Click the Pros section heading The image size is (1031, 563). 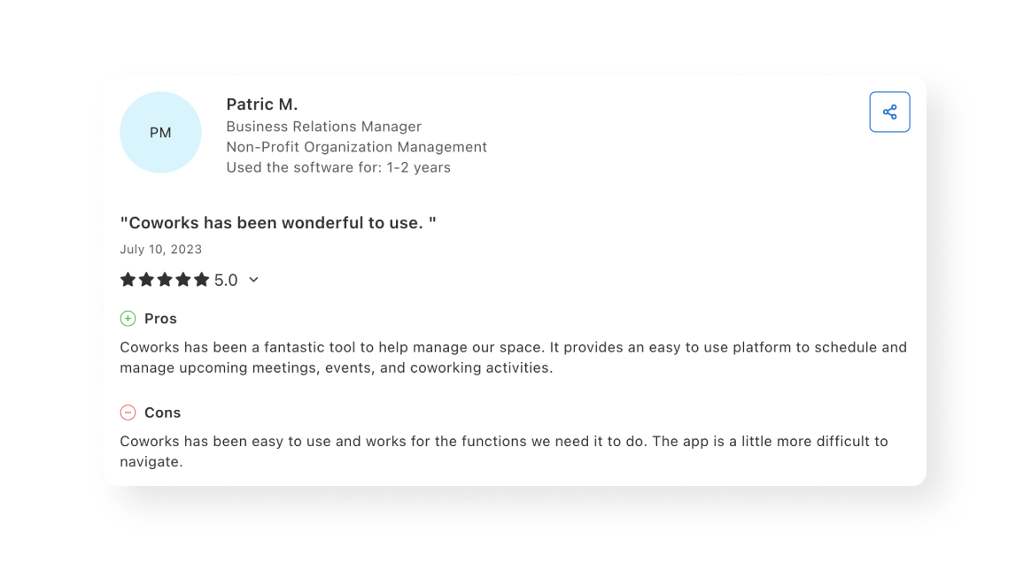pyautogui.click(x=160, y=319)
